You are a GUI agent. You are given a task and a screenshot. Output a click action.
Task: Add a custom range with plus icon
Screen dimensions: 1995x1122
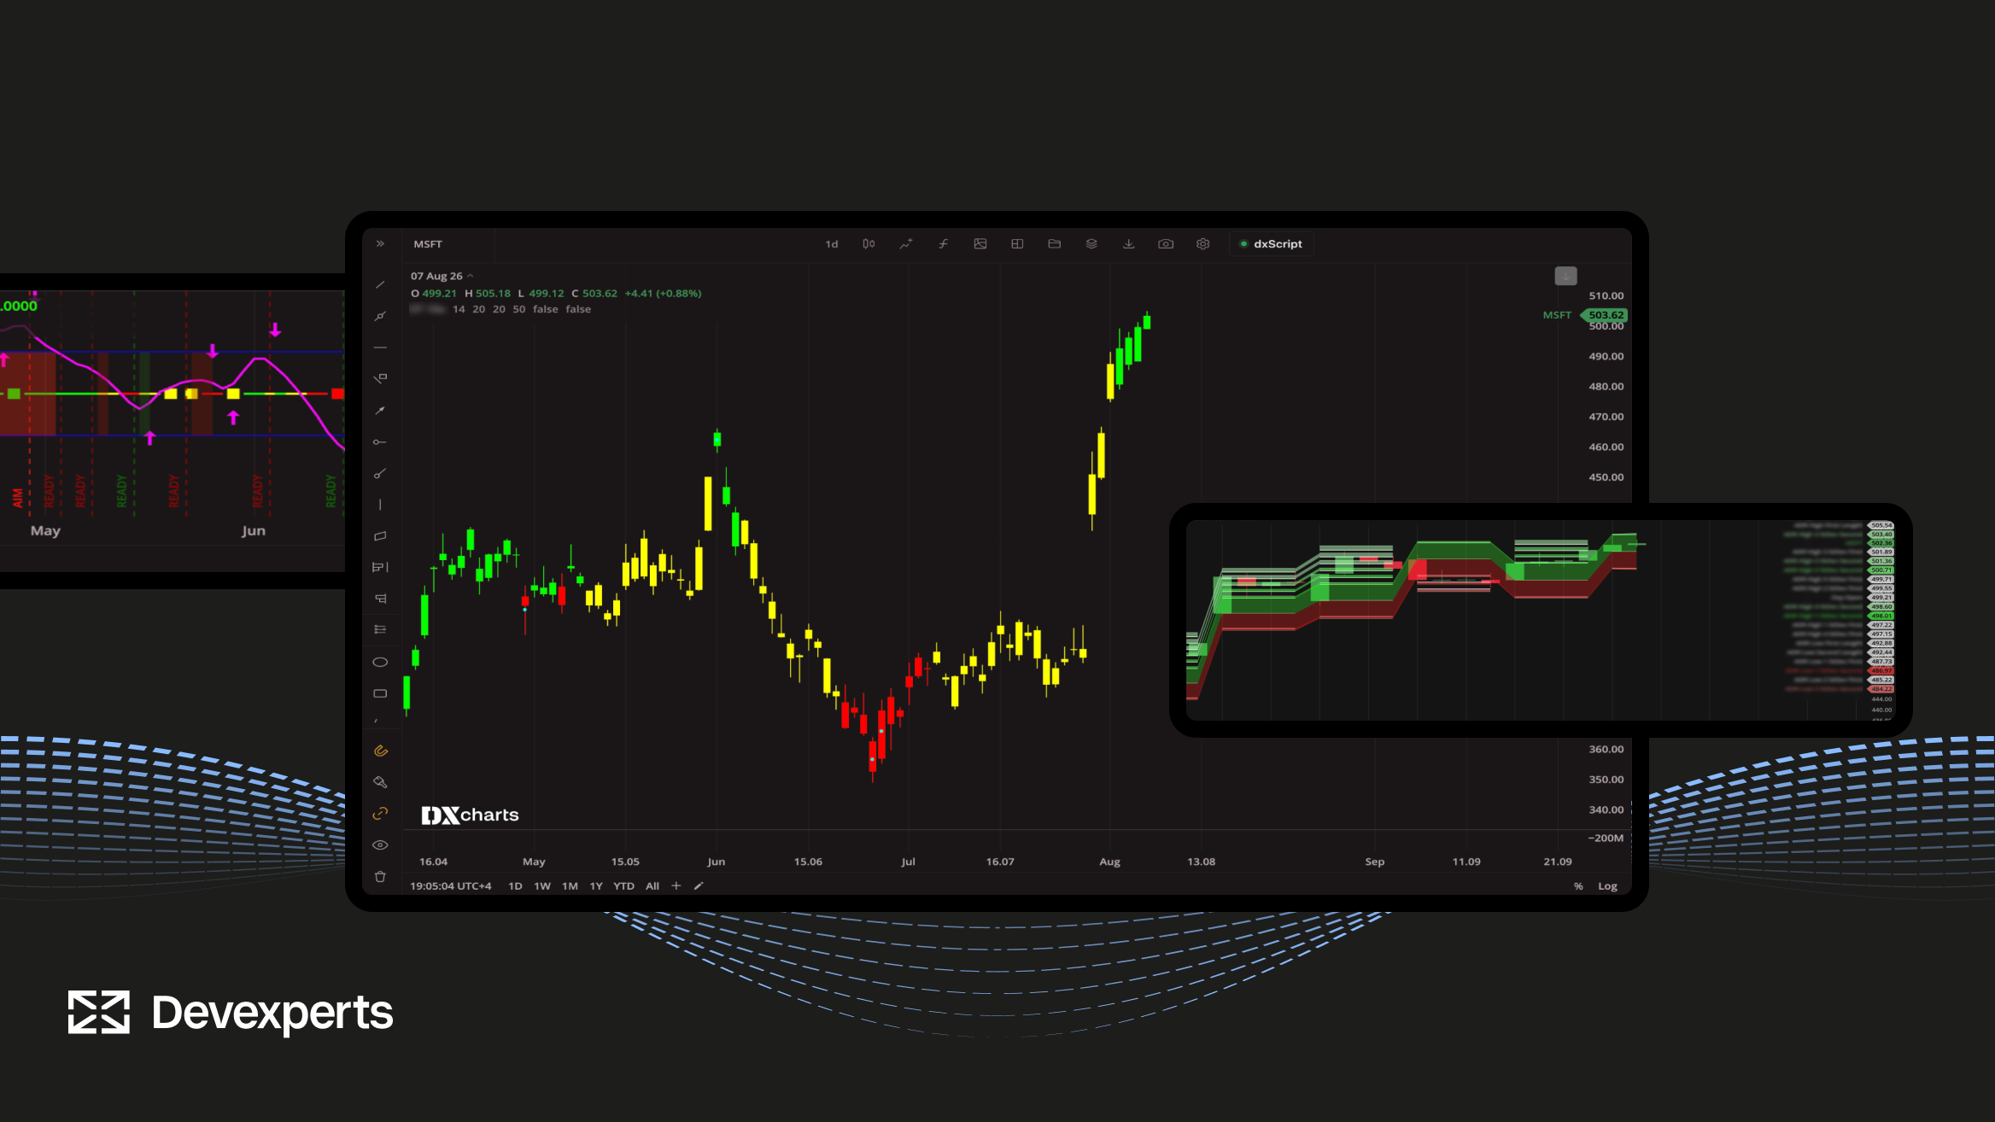tap(676, 886)
